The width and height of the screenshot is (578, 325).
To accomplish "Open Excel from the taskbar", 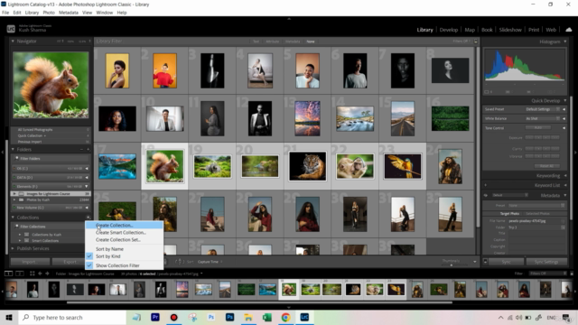I will pos(267,317).
